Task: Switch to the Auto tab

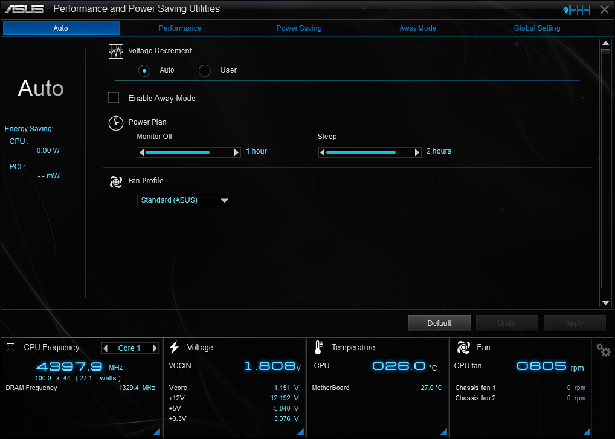Action: (61, 28)
